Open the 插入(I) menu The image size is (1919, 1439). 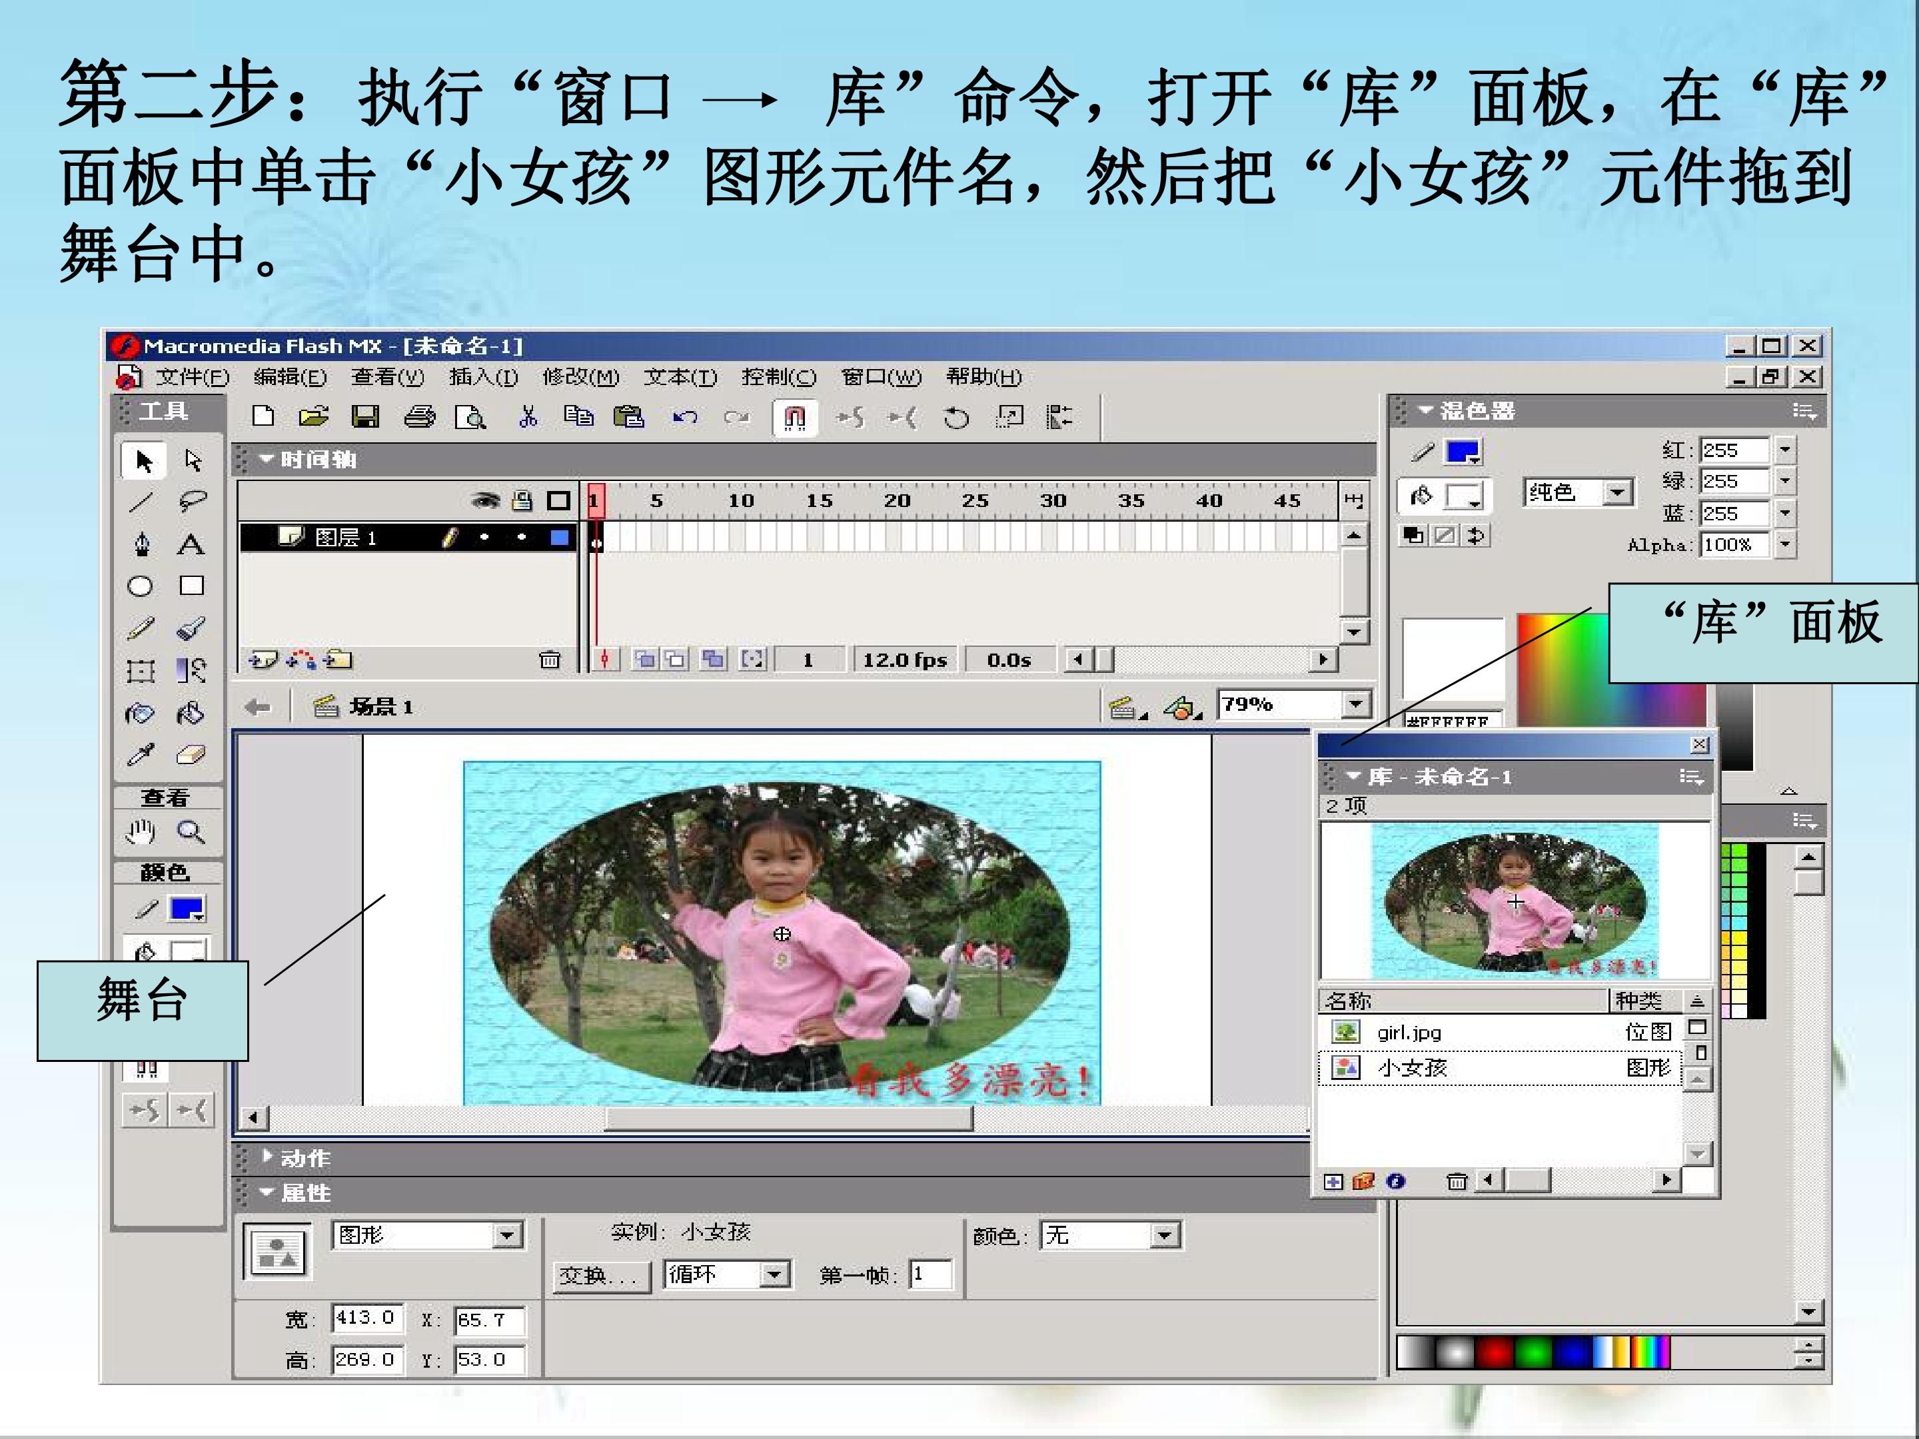tap(483, 376)
